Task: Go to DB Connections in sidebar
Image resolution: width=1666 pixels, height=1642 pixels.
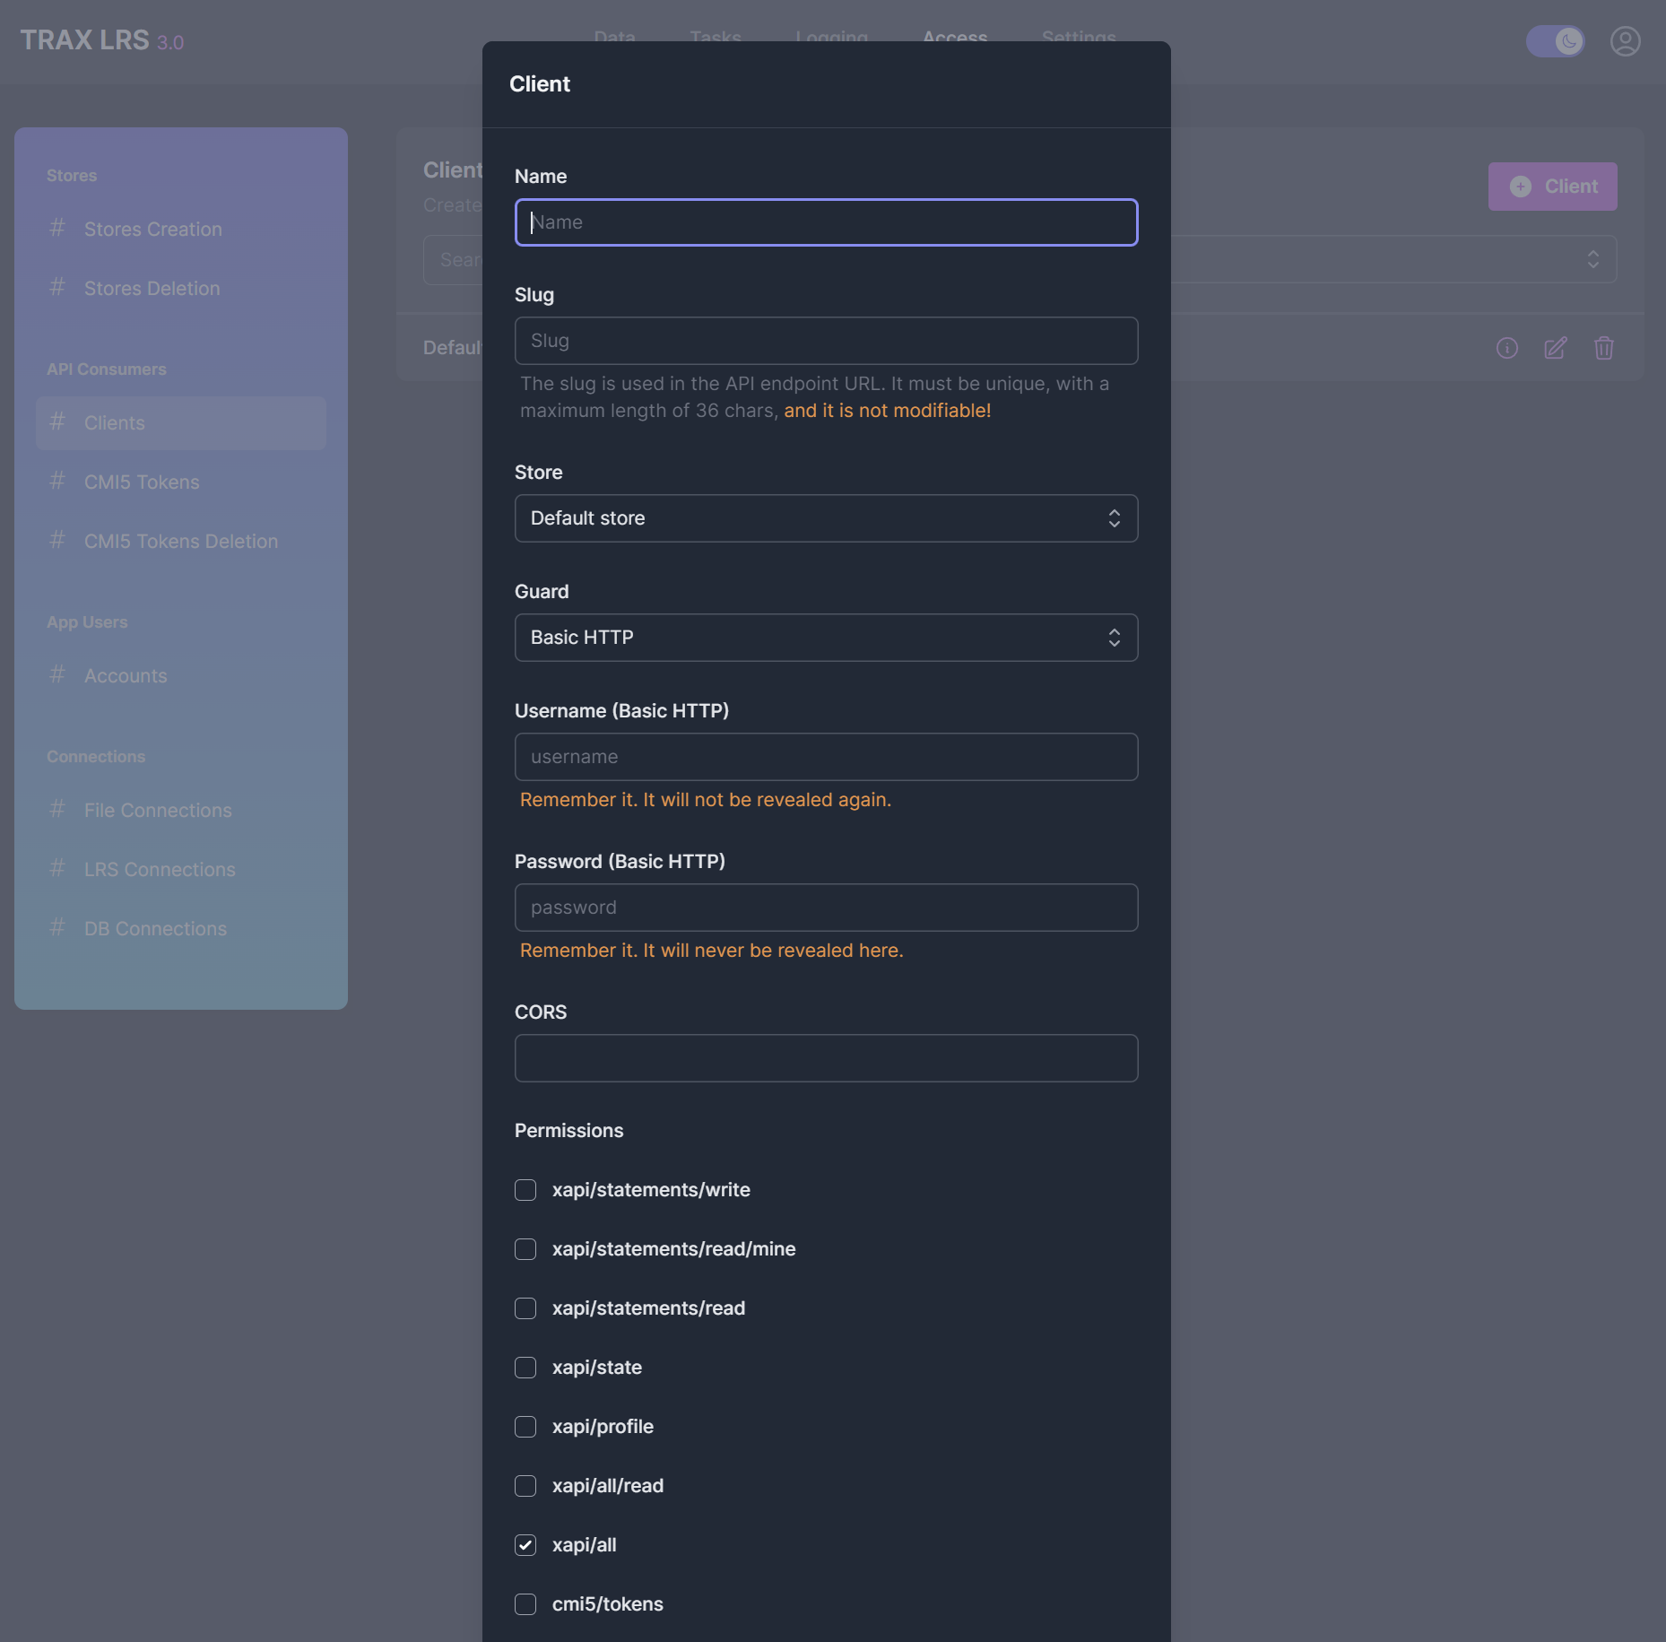Action: point(155,928)
